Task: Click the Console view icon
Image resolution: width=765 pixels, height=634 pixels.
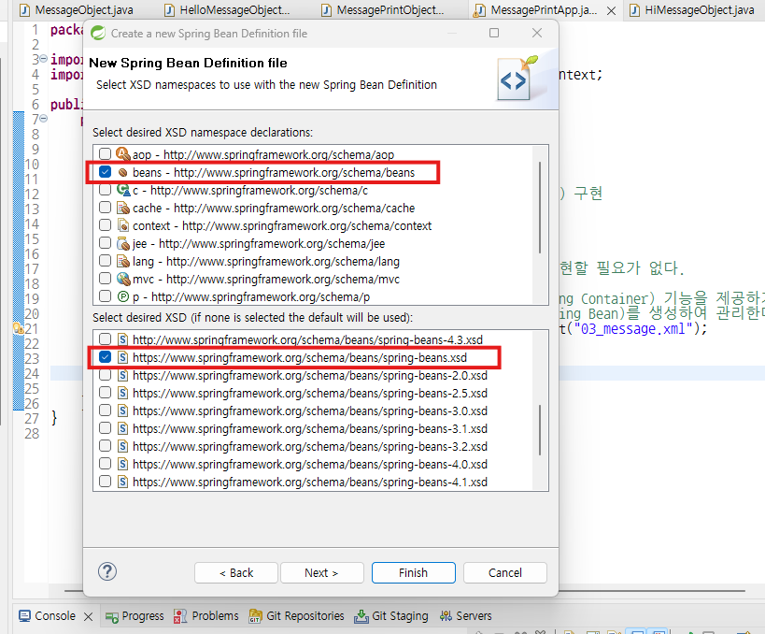Action: [x=24, y=616]
